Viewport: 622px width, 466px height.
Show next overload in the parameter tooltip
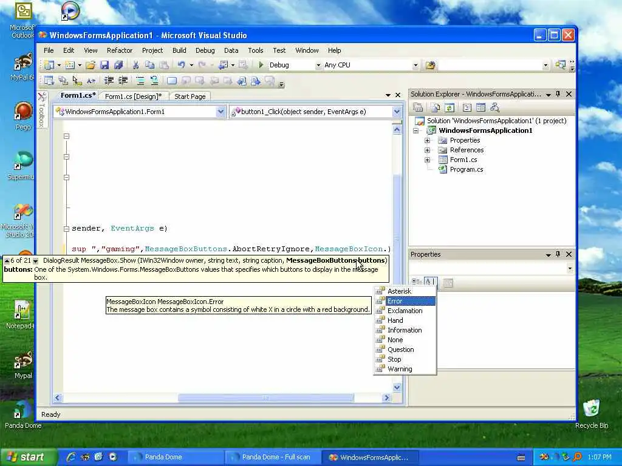[35, 261]
